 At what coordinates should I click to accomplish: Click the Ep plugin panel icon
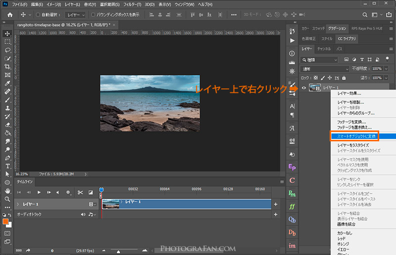(292, 167)
